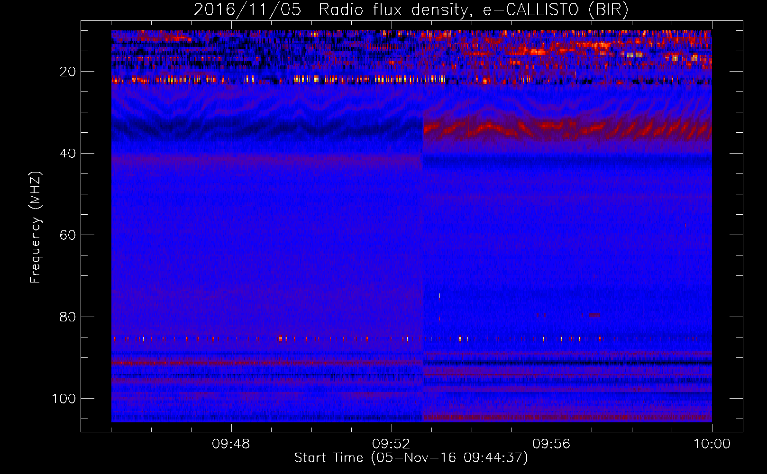Click the 100 MHz frequency tick label

click(x=64, y=399)
